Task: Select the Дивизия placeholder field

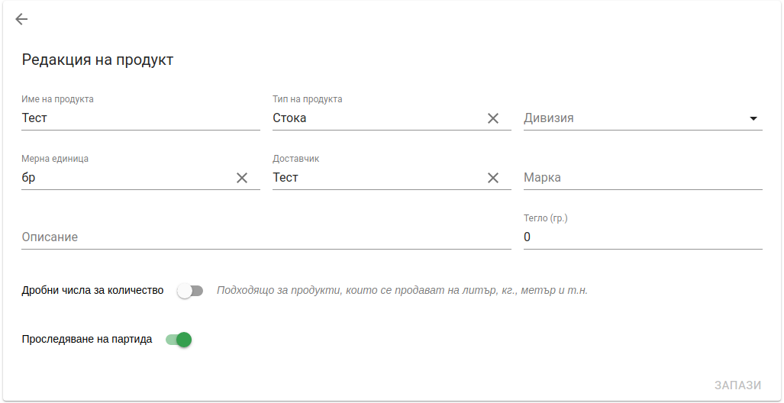Action: 643,118
